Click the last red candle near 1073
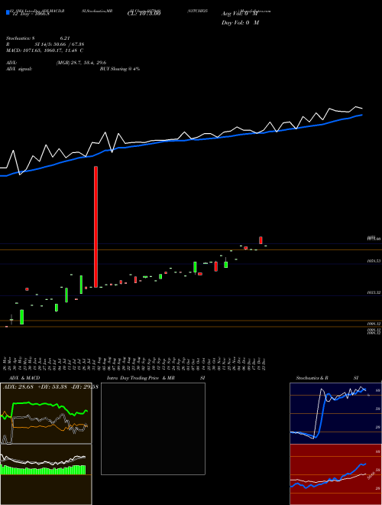 click(261, 240)
